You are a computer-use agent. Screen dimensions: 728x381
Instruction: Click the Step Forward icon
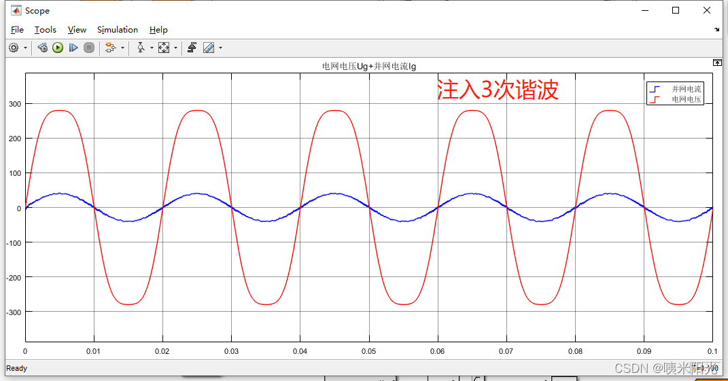point(73,48)
